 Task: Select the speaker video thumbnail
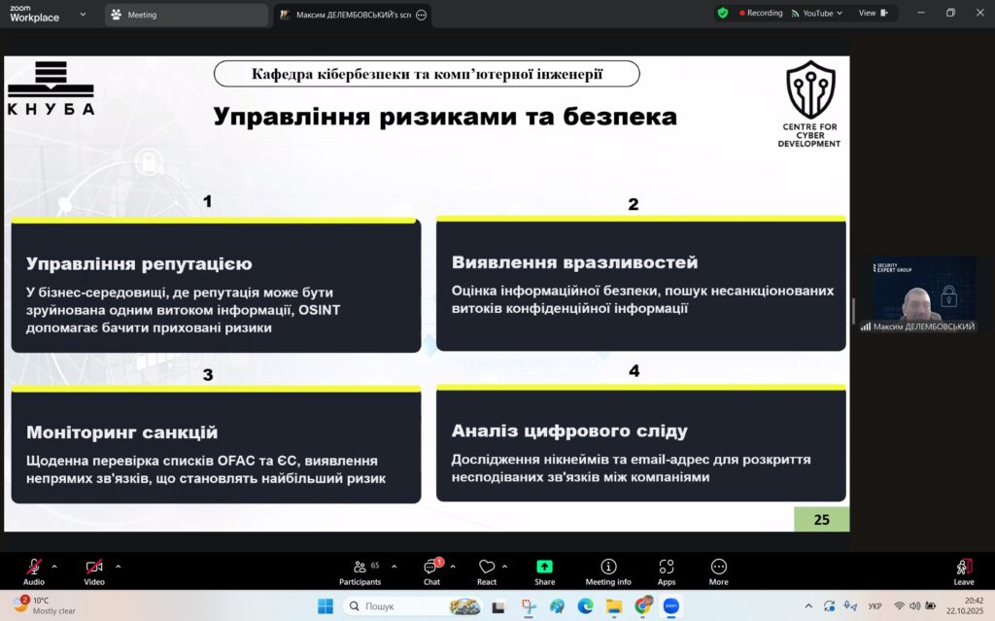917,293
